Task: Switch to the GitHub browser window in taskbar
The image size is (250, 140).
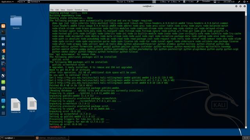Action: 52,138
